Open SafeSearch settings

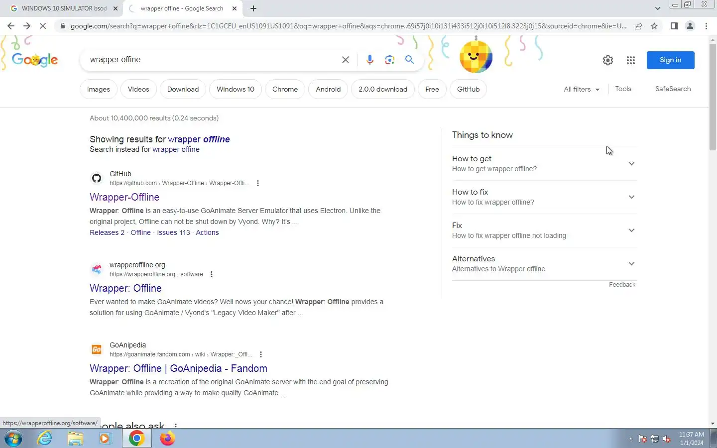(673, 89)
